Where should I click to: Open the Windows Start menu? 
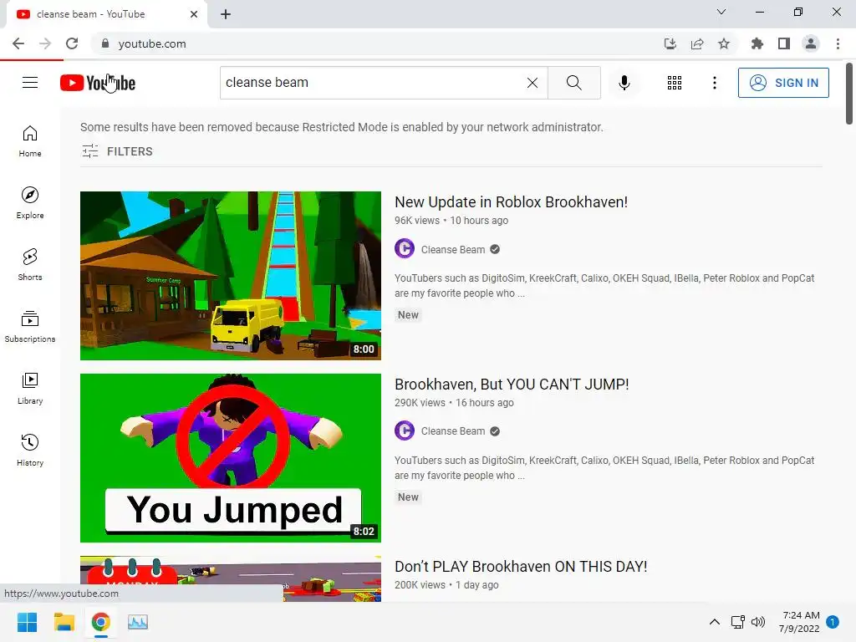28,622
